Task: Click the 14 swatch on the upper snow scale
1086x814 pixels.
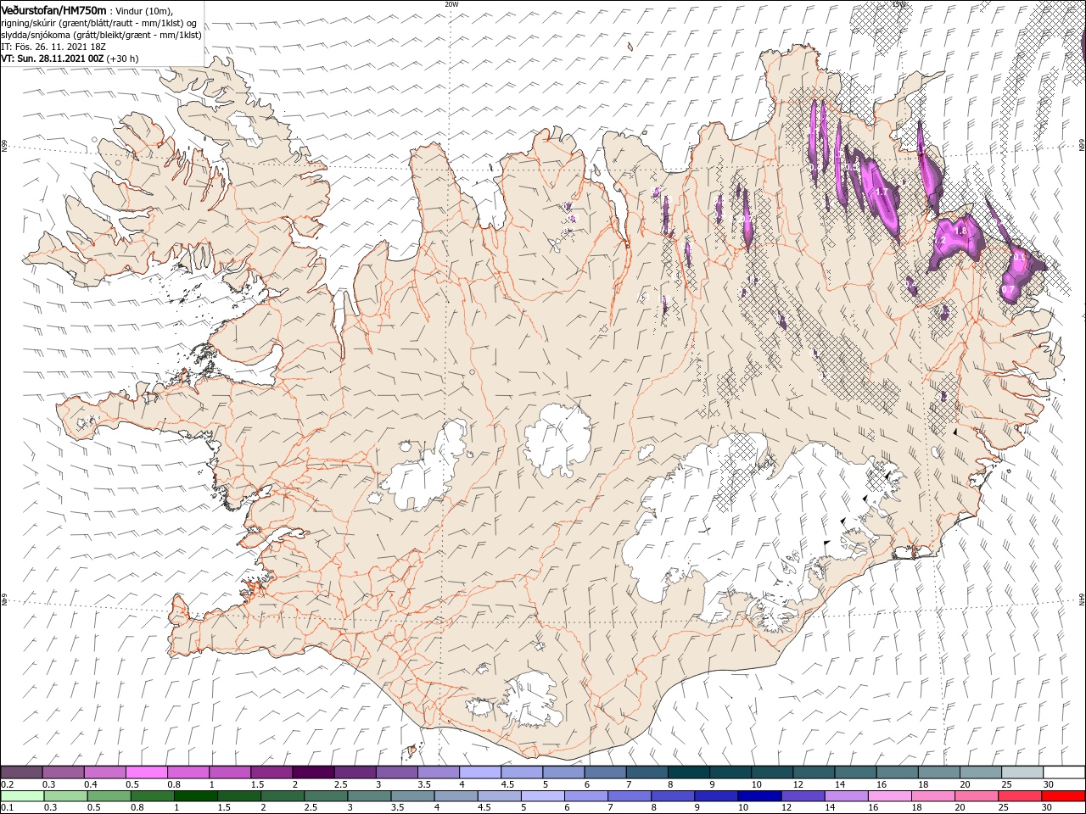Action: click(x=856, y=772)
